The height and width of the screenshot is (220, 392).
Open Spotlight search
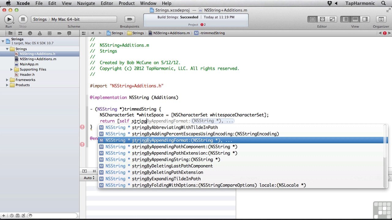384,3
